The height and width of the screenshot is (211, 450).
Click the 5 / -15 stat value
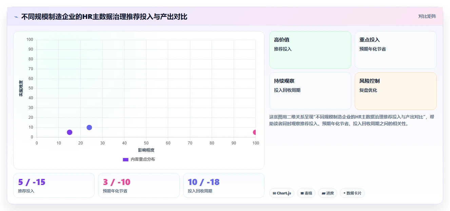pos(32,182)
